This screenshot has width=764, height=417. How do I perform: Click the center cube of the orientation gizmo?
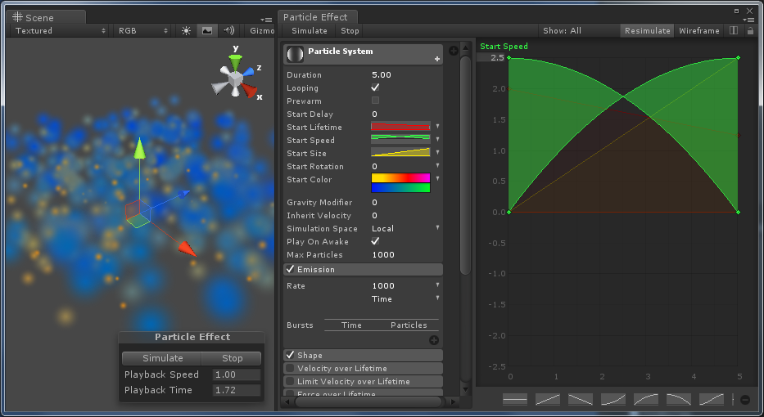tap(235, 78)
